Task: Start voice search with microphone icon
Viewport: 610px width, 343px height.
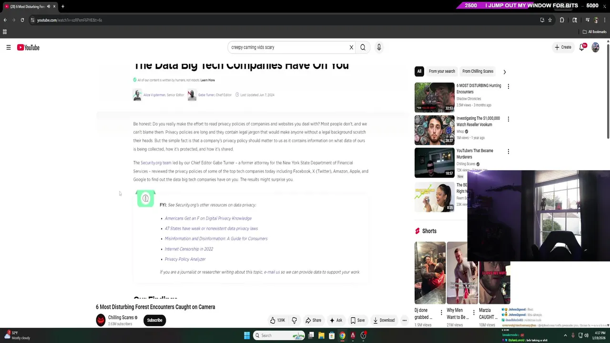Action: (x=379, y=47)
